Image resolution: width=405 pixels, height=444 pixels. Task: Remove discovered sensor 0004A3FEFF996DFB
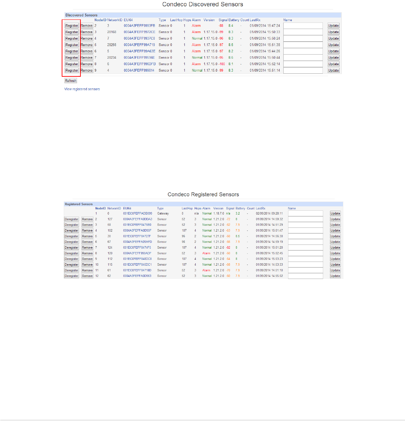87,64
